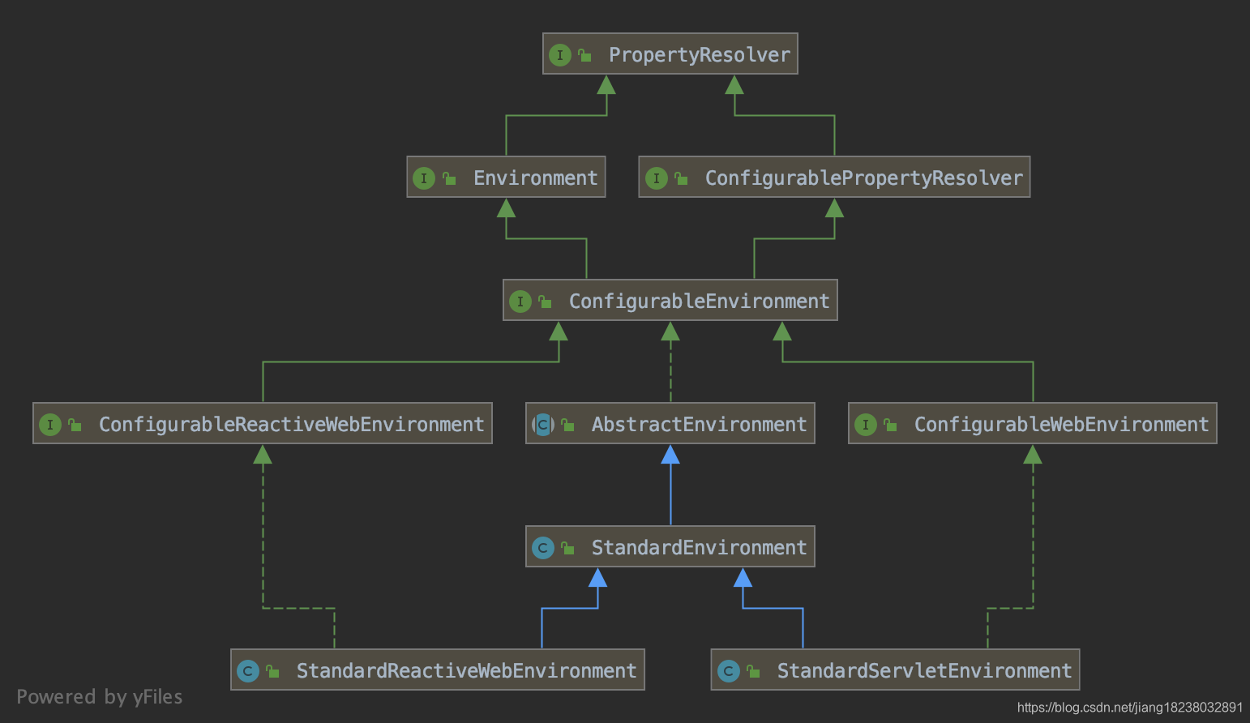Screen dimensions: 1250x723
Task: Select the AbstractEnvironment label text
Action: coord(700,425)
